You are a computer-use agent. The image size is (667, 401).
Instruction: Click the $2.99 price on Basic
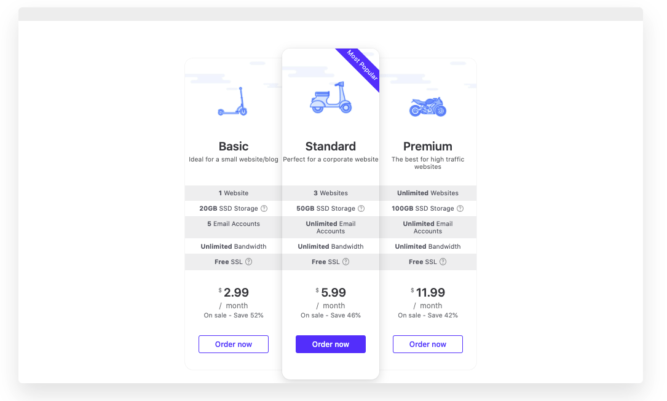coord(234,292)
